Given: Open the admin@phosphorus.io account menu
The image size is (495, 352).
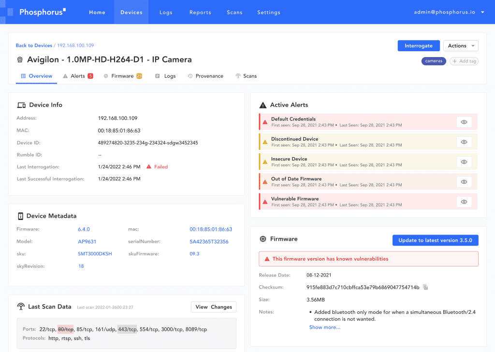Looking at the screenshot, I should [449, 12].
